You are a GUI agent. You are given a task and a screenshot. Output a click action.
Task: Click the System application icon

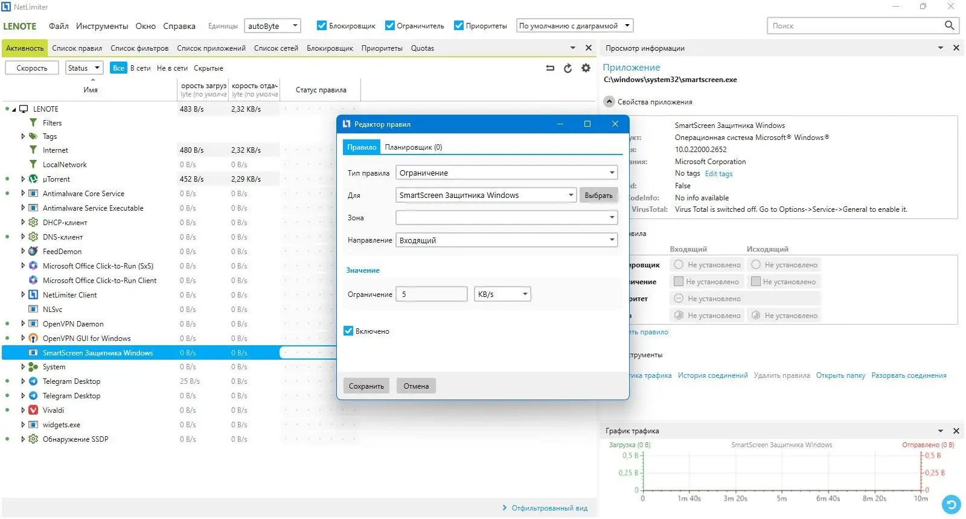(x=33, y=367)
